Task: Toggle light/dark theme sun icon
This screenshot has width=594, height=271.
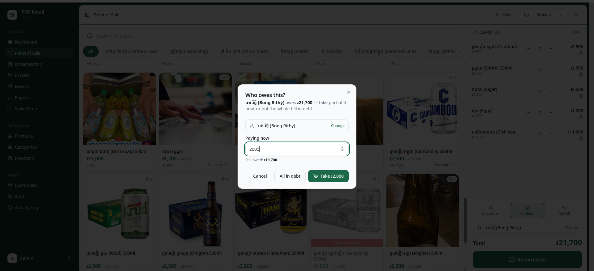Action: click(x=576, y=15)
